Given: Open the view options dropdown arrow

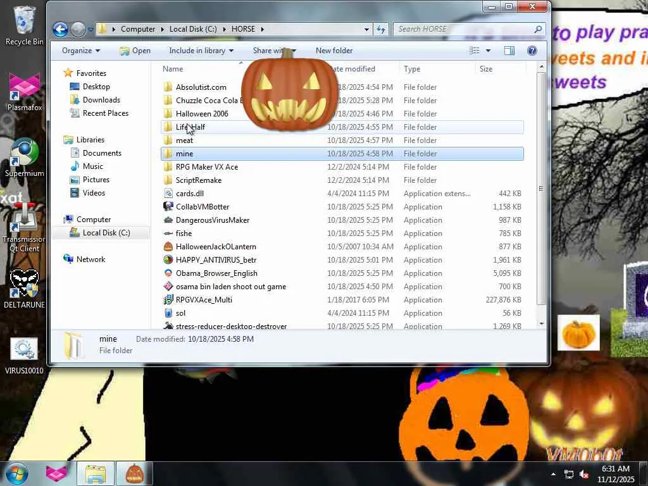Looking at the screenshot, I should (488, 51).
